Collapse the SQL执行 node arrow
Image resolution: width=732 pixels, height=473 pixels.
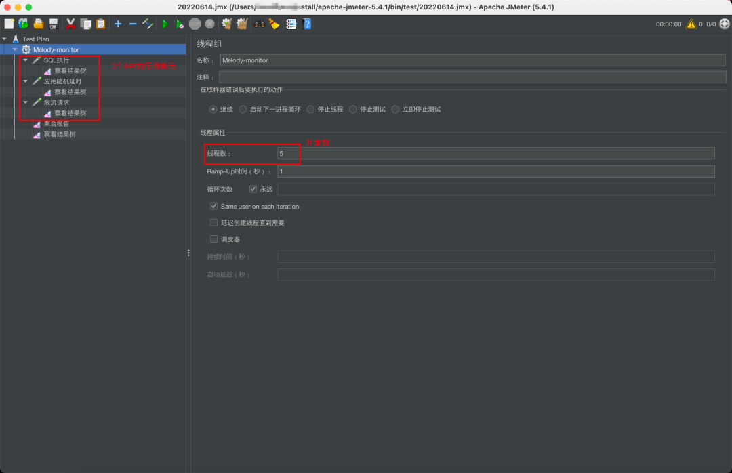point(26,60)
